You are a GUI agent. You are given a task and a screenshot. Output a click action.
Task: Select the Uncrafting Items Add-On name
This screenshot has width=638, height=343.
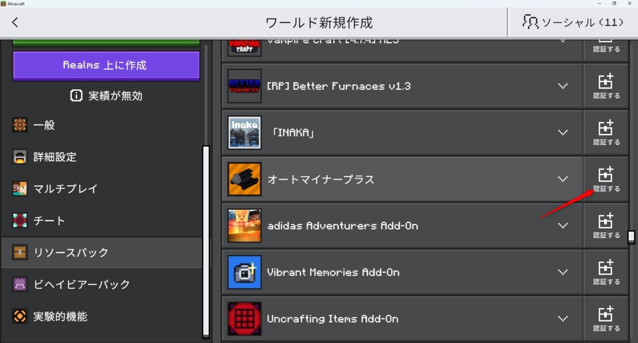(332, 319)
